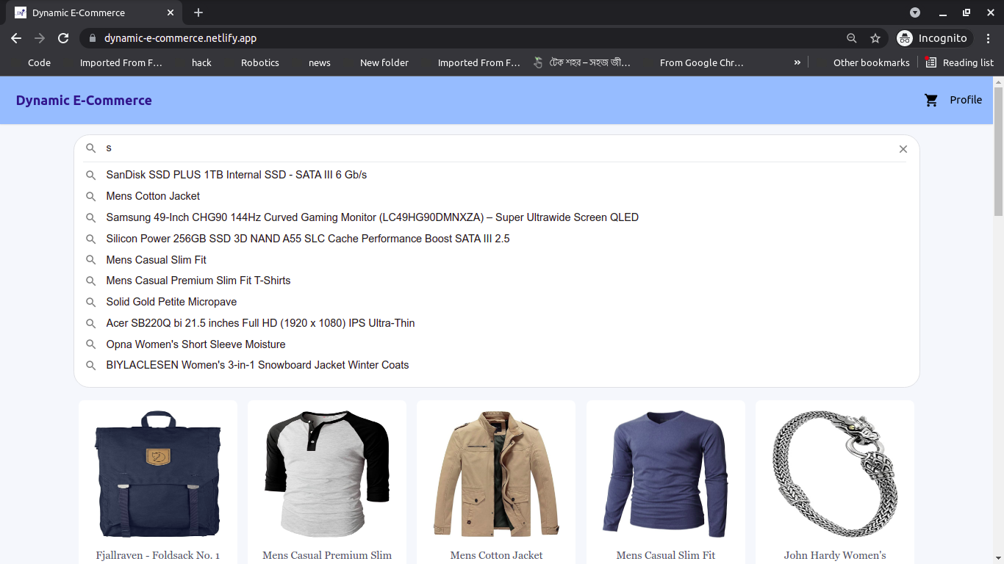
Task: Click the Fjallraven - Foldsack No. 1 title
Action: (x=158, y=555)
